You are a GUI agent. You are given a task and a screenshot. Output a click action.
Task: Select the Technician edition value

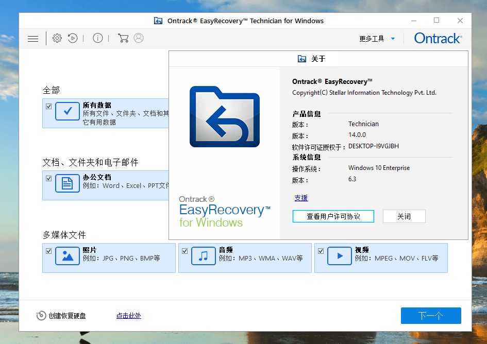click(363, 124)
